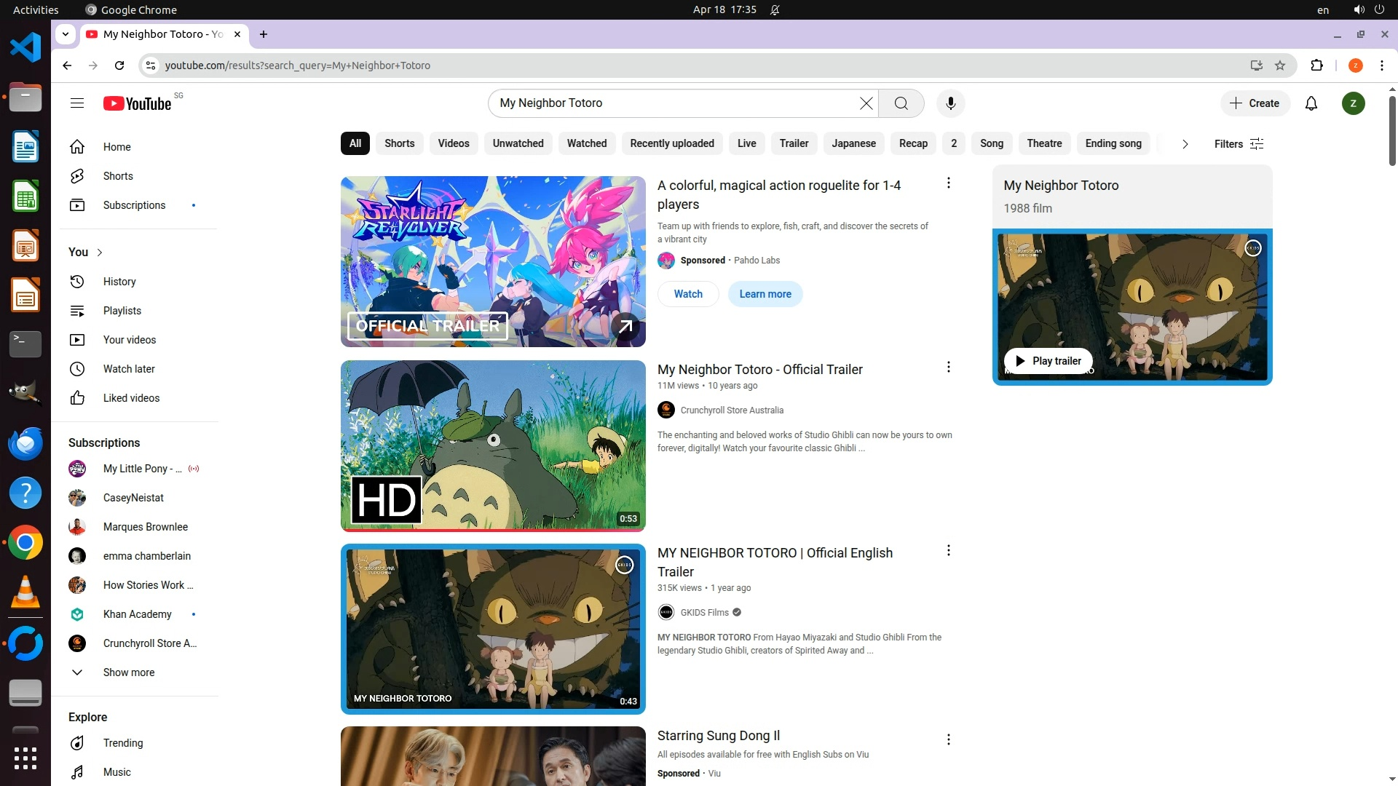This screenshot has width=1398, height=786.
Task: Expand Show more subscriptions
Action: (128, 672)
